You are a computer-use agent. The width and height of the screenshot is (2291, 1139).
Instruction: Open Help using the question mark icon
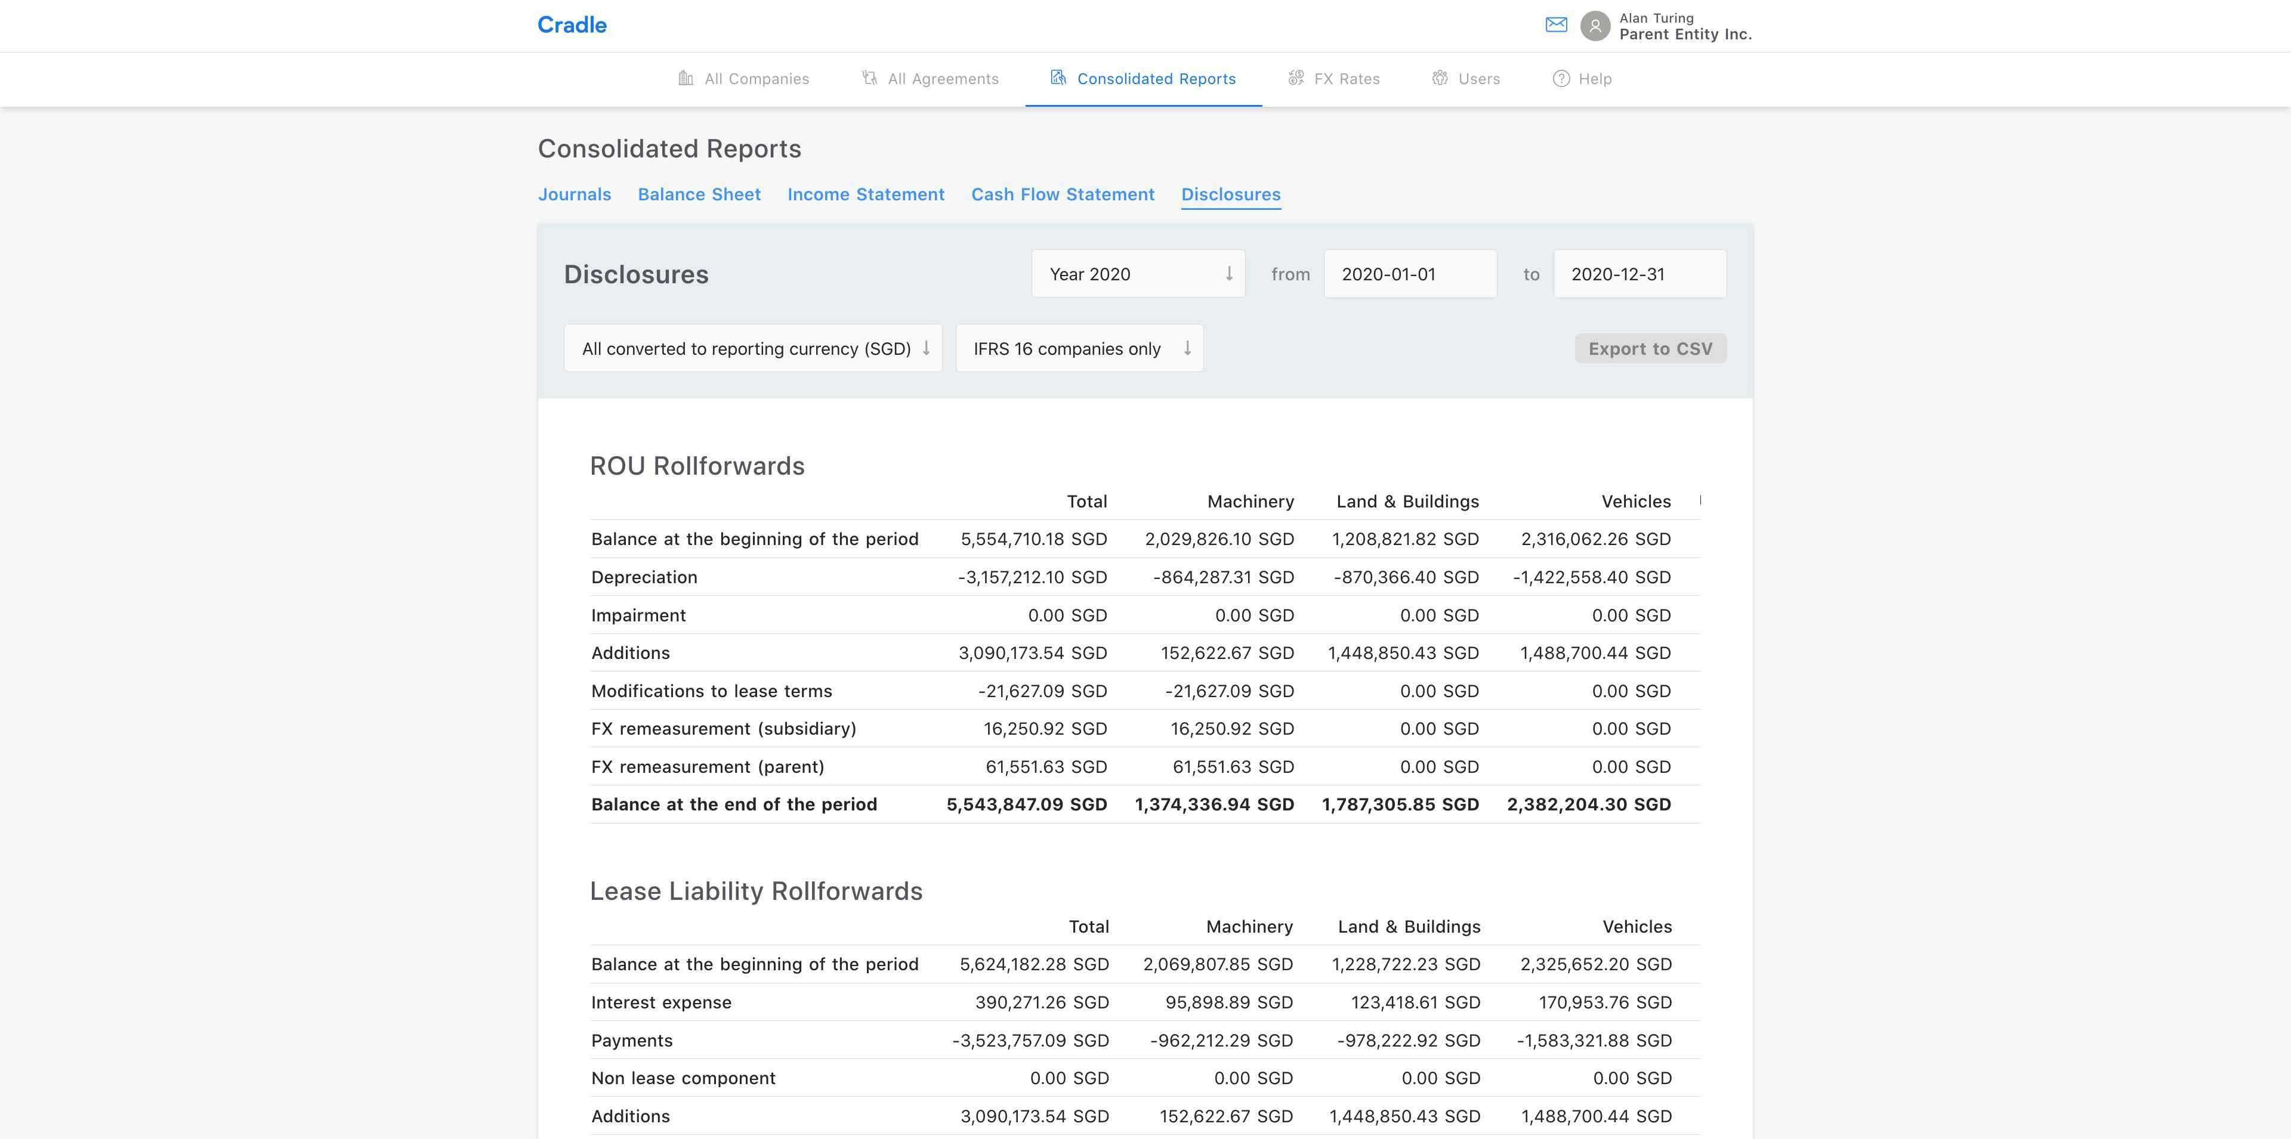pyautogui.click(x=1561, y=78)
